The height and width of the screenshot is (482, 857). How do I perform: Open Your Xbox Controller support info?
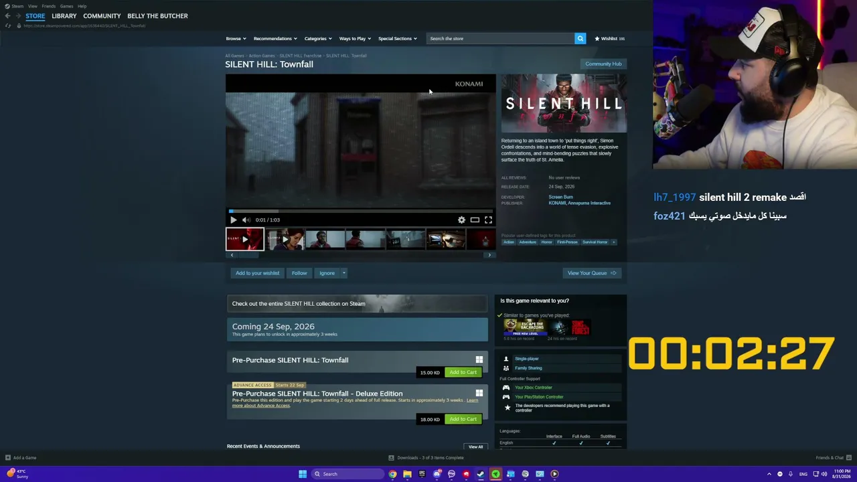534,388
